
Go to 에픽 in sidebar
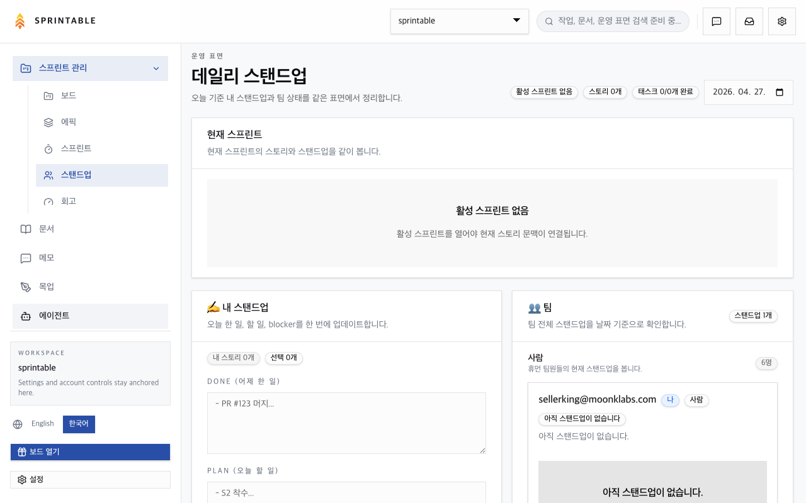pos(102,122)
